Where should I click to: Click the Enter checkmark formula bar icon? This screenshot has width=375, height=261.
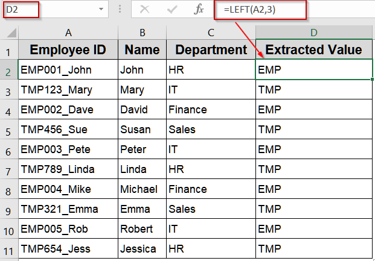[x=172, y=10]
